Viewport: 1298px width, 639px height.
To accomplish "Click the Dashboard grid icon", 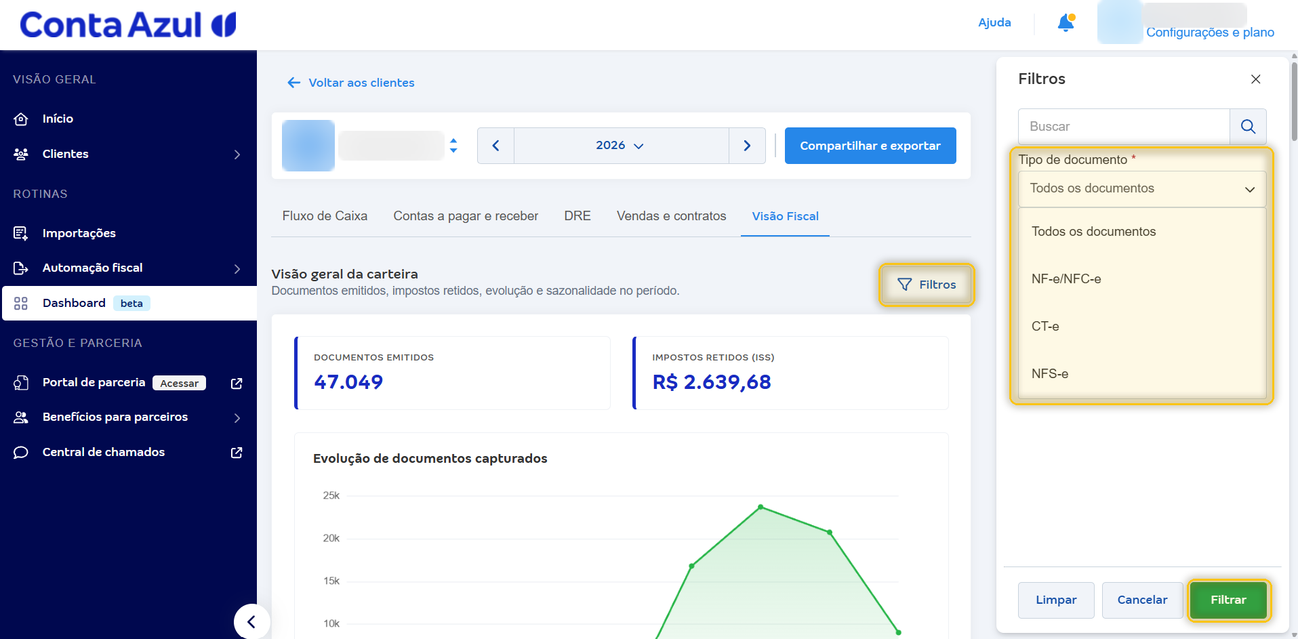I will [21, 304].
